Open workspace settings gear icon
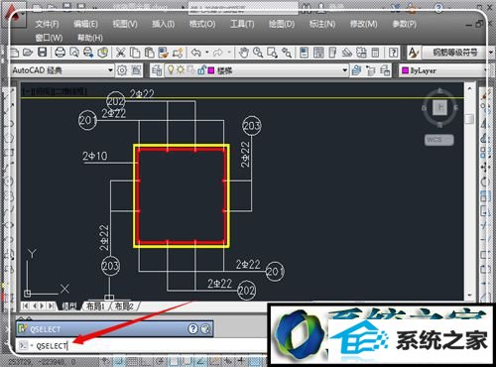This screenshot has height=367, width=496. pyautogui.click(x=122, y=70)
